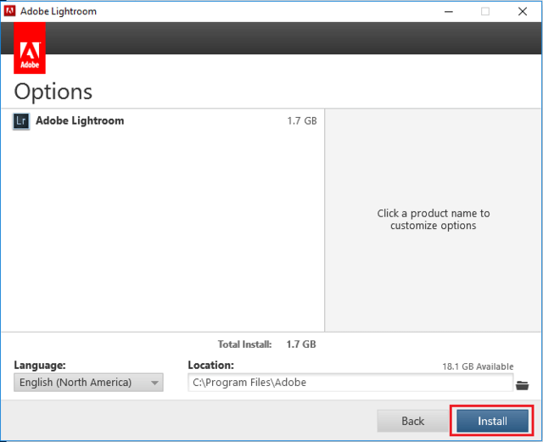Close the Adobe Lightroom installer window

523,11
